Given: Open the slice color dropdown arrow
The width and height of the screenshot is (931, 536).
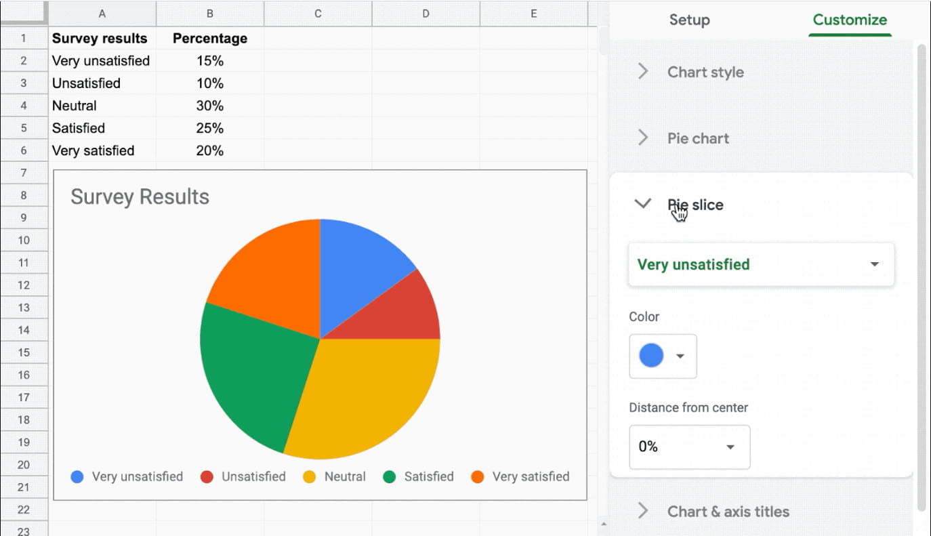Looking at the screenshot, I should tap(680, 356).
